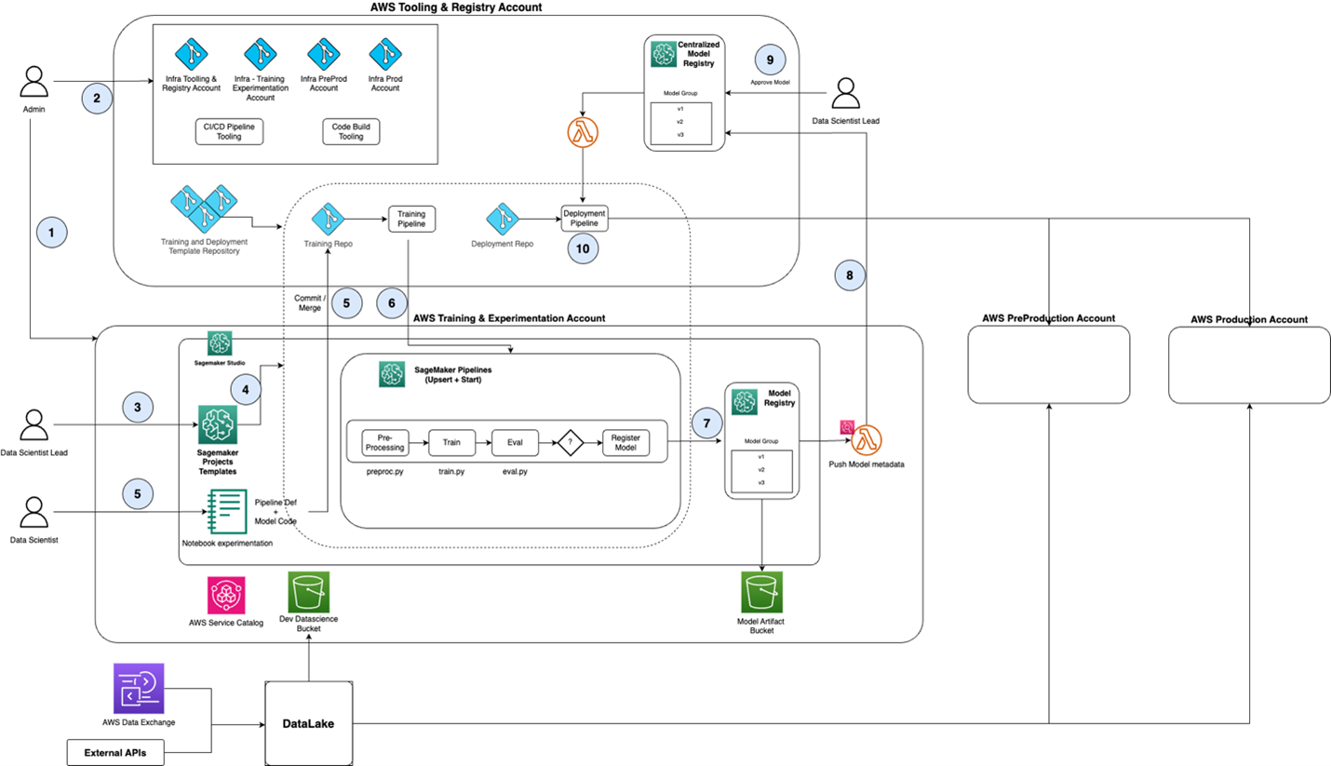Viewport: 1331px width, 766px height.
Task: Click the Infra Prod Account repo icon
Action: [384, 52]
